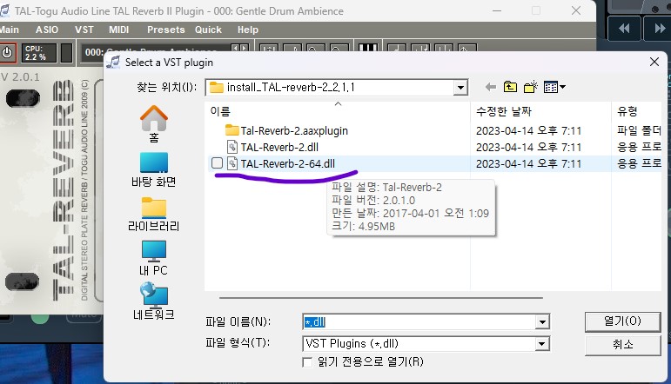Click the 파일 폴더 type cell
Viewport: 671px width, 384px height.
click(639, 130)
